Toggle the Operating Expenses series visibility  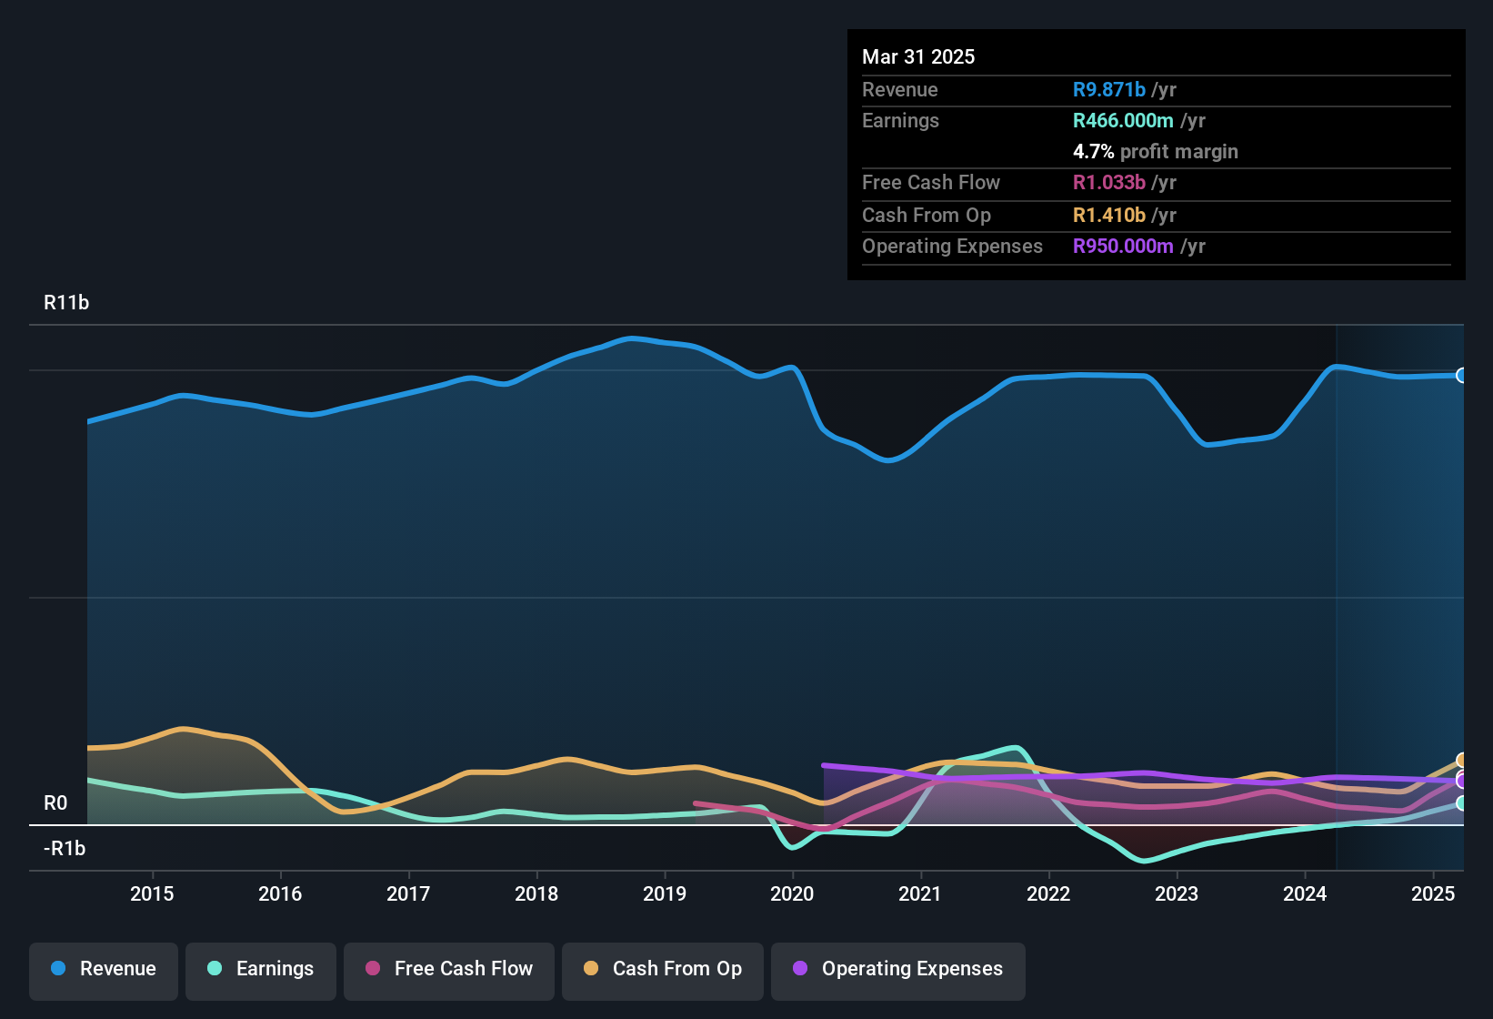point(897,969)
